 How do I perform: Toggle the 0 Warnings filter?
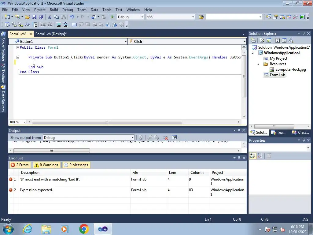46,165
